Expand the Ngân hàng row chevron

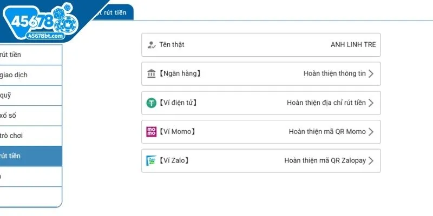[371, 73]
